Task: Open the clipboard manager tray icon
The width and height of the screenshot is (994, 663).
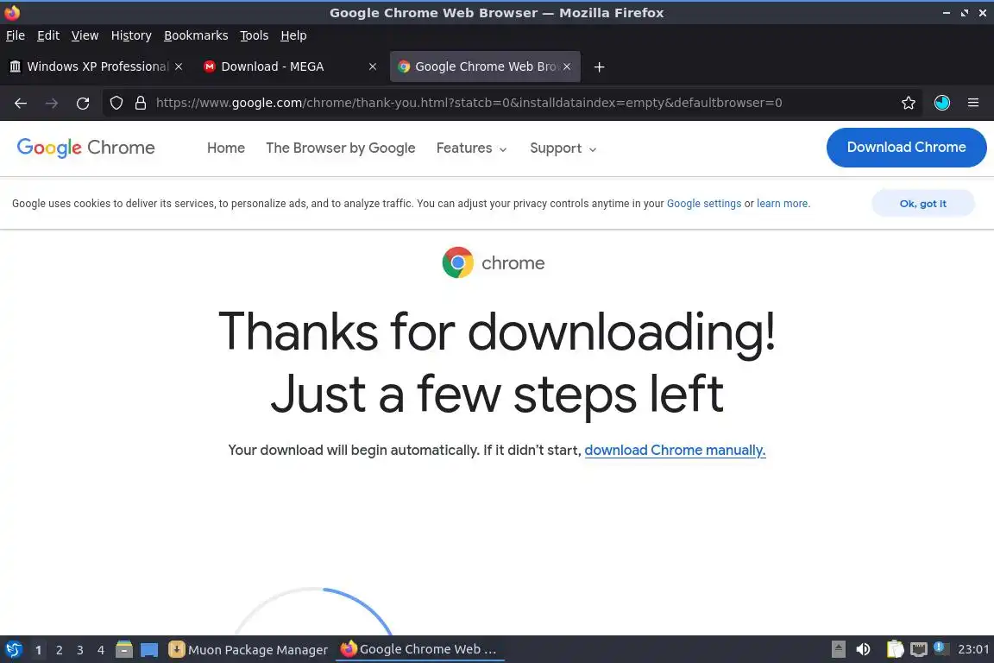Action: pos(895,649)
